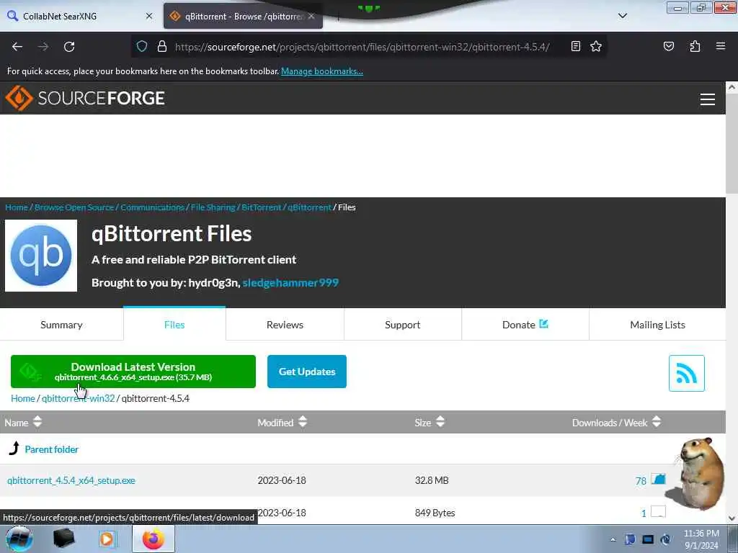Click the 849 Bytes size cell
The width and height of the screenshot is (738, 553).
click(435, 513)
